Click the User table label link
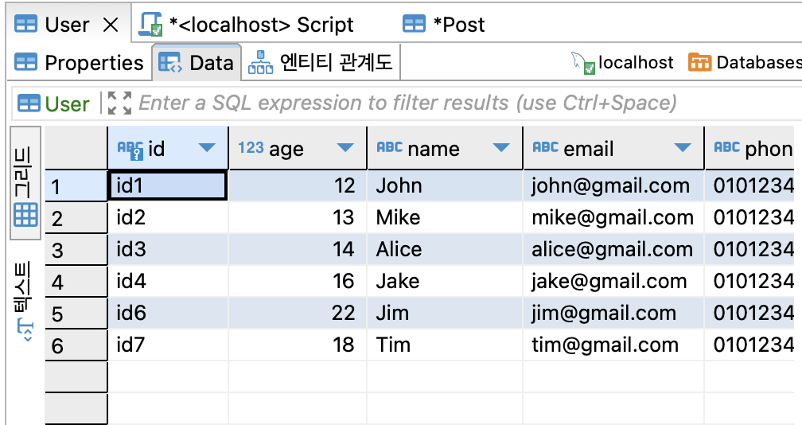802x425 pixels. coord(67,103)
